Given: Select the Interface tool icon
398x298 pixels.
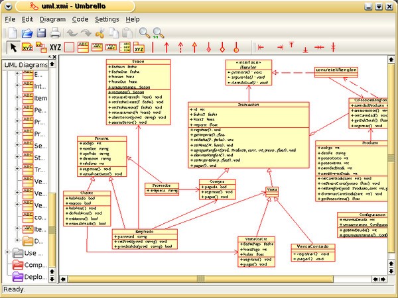Looking at the screenshot, I should tap(97, 48).
